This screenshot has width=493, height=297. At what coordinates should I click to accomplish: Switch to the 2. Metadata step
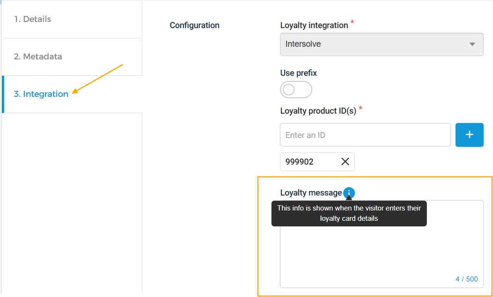pos(38,57)
